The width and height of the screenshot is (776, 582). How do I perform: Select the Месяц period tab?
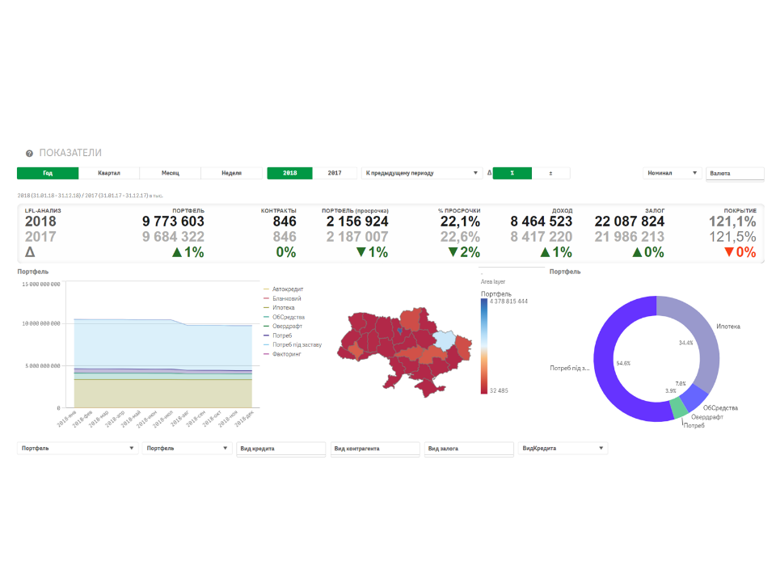click(x=171, y=173)
